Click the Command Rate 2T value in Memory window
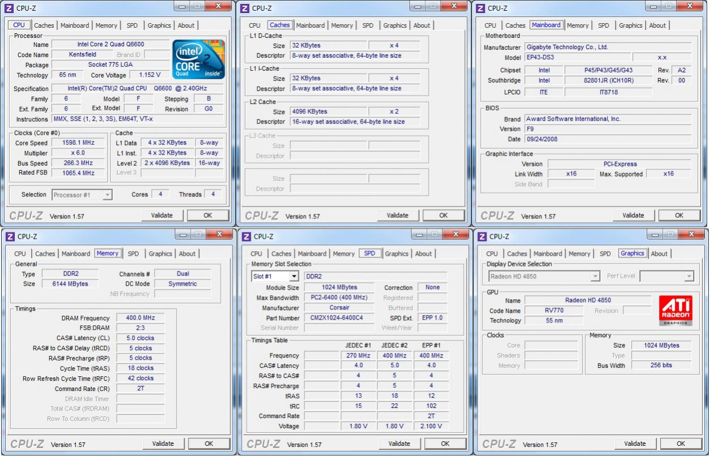The height and width of the screenshot is (456, 710). [140, 389]
